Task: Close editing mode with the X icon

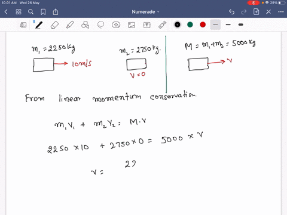Action: pos(268,12)
